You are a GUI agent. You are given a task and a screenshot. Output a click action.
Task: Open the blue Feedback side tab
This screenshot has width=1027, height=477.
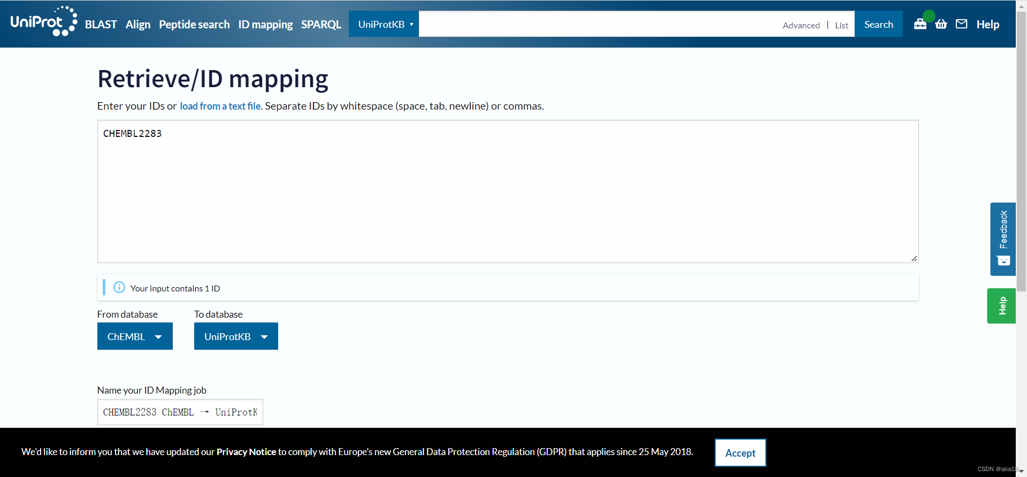(x=1003, y=239)
